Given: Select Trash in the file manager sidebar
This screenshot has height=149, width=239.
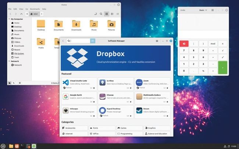Looking at the screenshot, I should [x=15, y=57].
